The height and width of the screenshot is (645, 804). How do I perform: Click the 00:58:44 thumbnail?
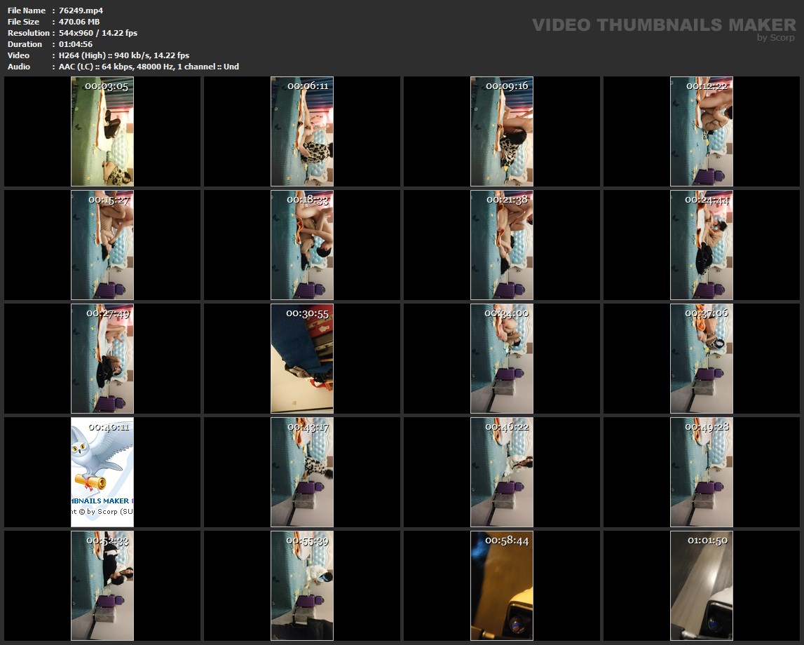502,586
